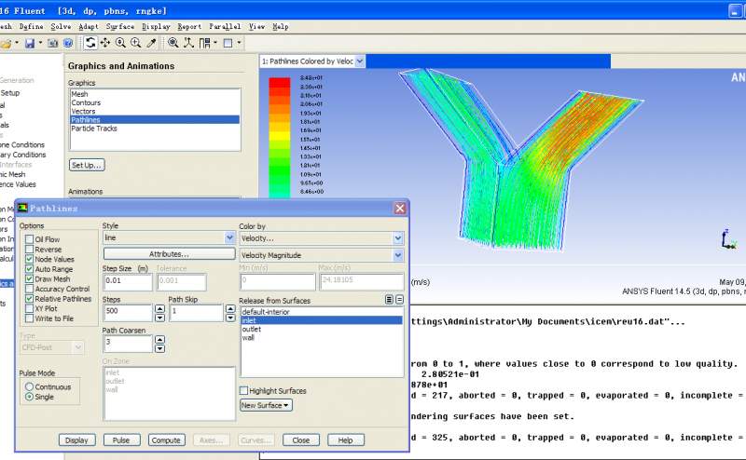Viewport: 746px width, 460px height.
Task: Click the Pathlines dialog title icon
Action: [x=22, y=208]
